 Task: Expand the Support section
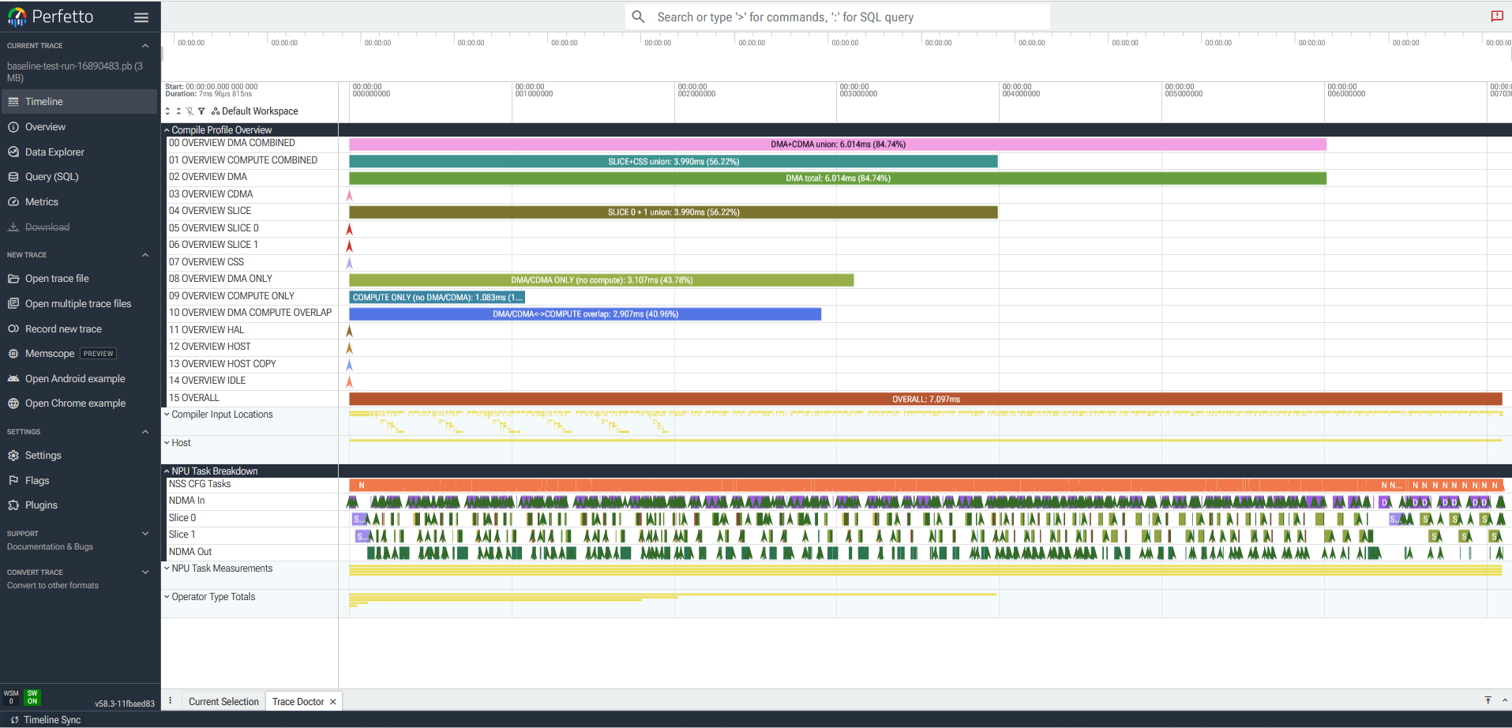[145, 534]
